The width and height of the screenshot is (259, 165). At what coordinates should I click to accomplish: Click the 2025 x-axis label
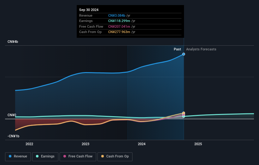[x=198, y=144]
